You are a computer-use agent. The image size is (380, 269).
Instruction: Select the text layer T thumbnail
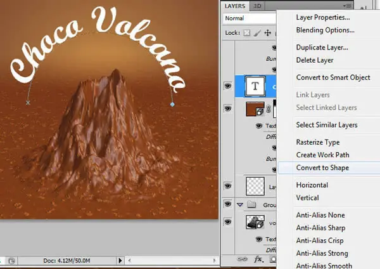(x=255, y=86)
